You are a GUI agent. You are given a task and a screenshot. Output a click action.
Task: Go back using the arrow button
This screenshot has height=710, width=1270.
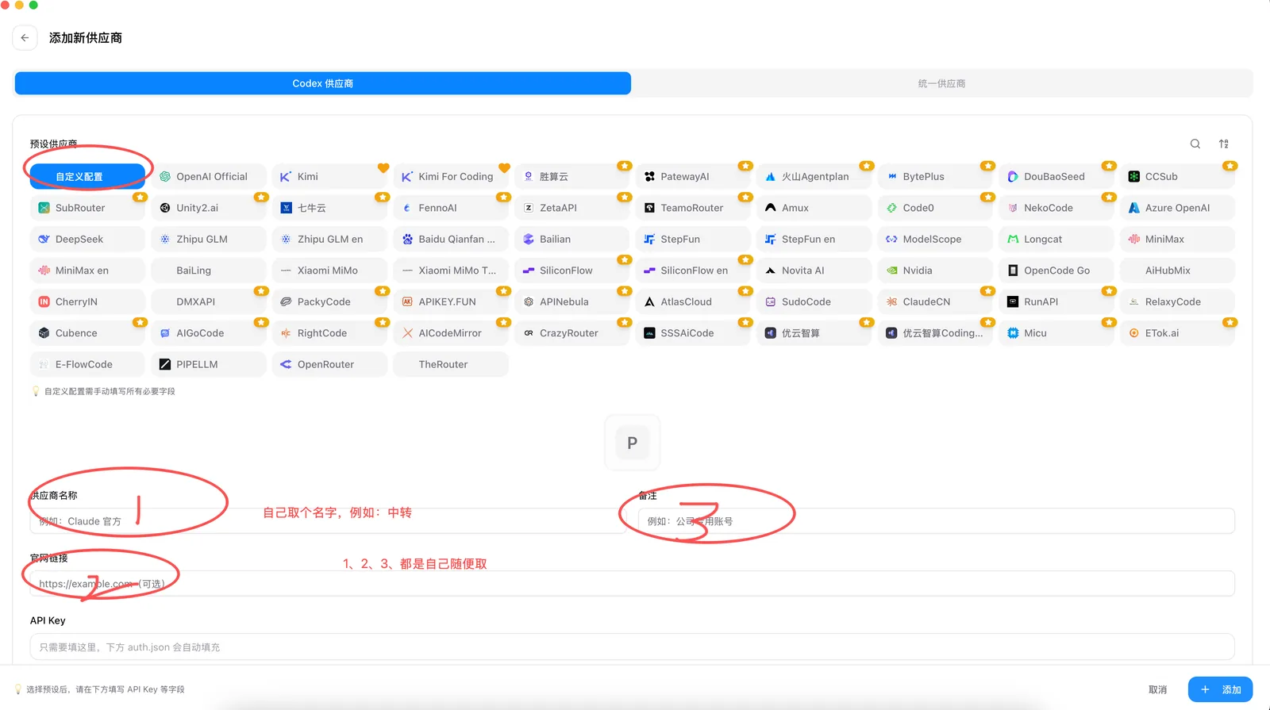25,37
